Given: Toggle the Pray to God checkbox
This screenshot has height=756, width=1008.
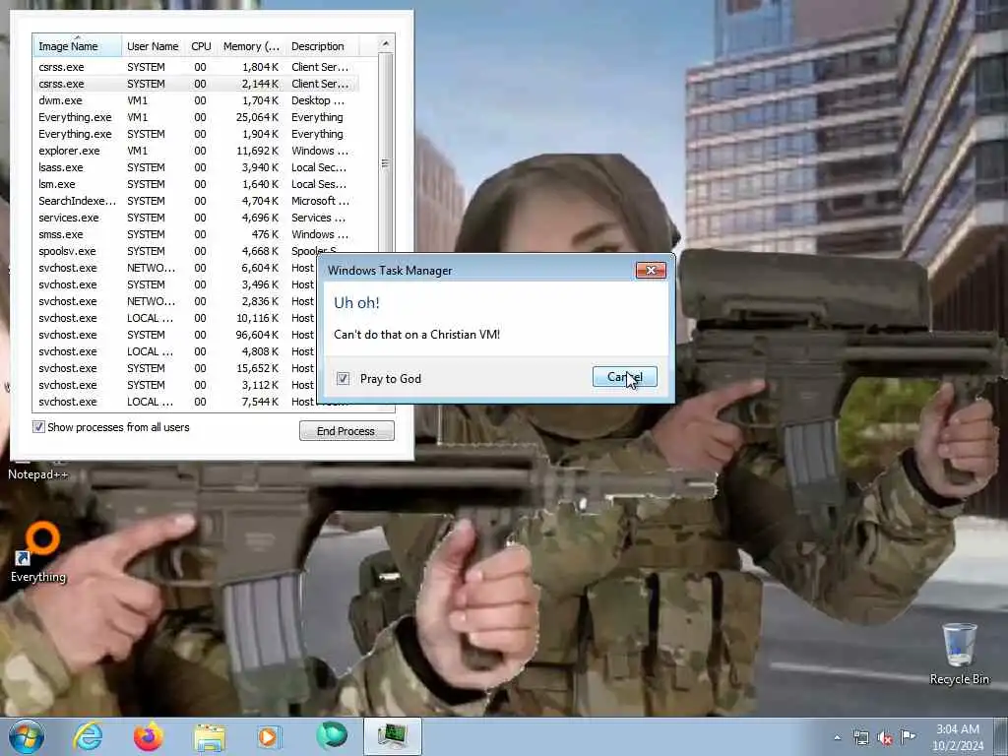Looking at the screenshot, I should pyautogui.click(x=344, y=379).
